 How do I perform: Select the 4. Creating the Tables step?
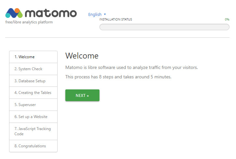(x=33, y=93)
